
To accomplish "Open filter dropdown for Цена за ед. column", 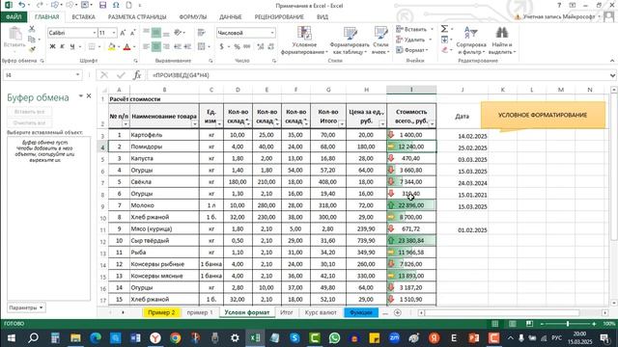I will coord(382,124).
